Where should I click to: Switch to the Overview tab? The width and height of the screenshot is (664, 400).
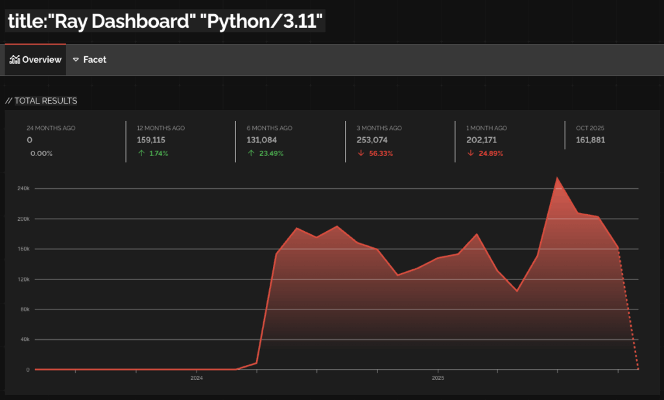(x=36, y=60)
